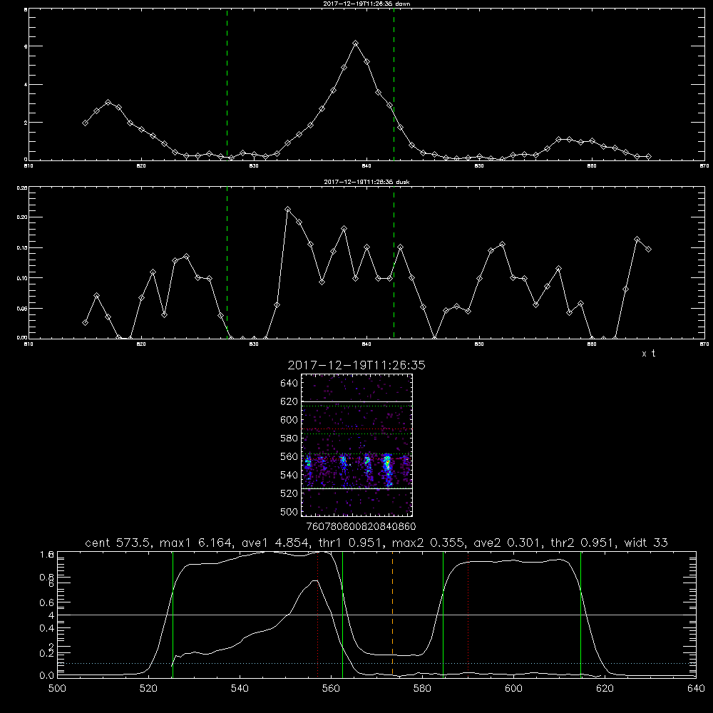Click red dotted vertical line near 590
Image resolution: width=713 pixels, height=713 pixels.
tap(468, 614)
